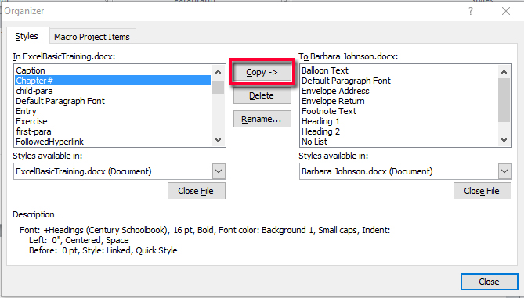The image size is (524, 298).
Task: Open Barbara Johnson.docx styles available dropdown
Action: click(x=504, y=171)
